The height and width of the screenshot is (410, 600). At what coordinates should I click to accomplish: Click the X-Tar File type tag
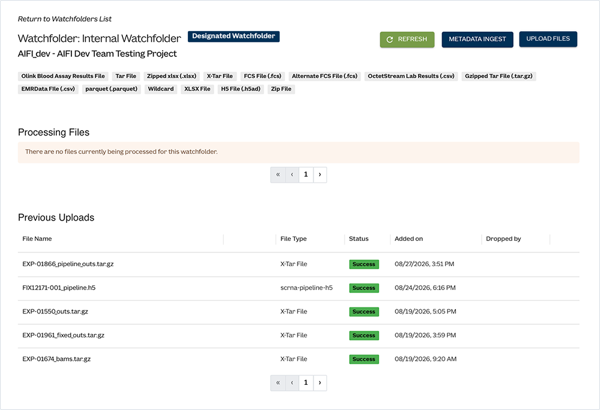pyautogui.click(x=220, y=76)
